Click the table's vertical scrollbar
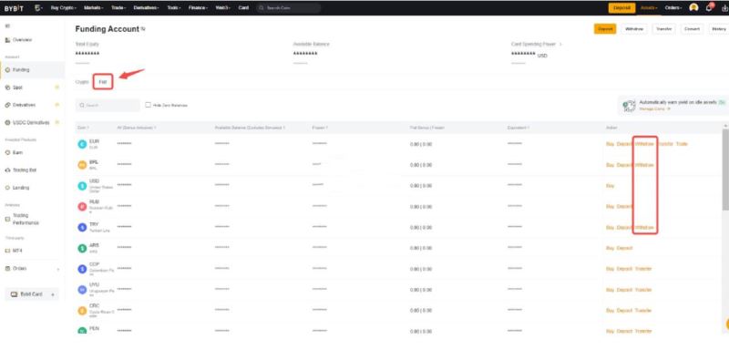The width and height of the screenshot is (729, 350). [x=725, y=170]
